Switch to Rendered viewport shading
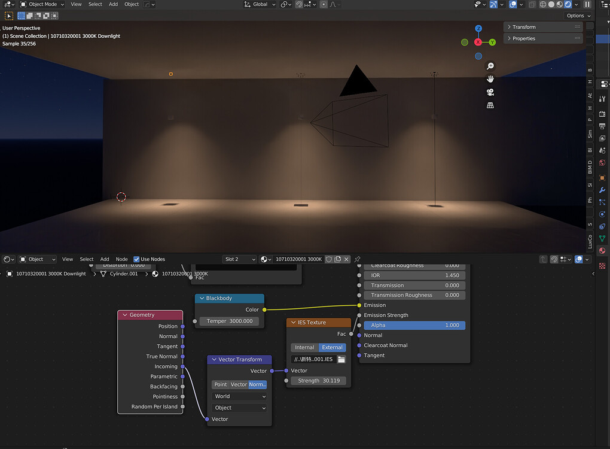Screen dimensions: 610x449 [568, 4]
